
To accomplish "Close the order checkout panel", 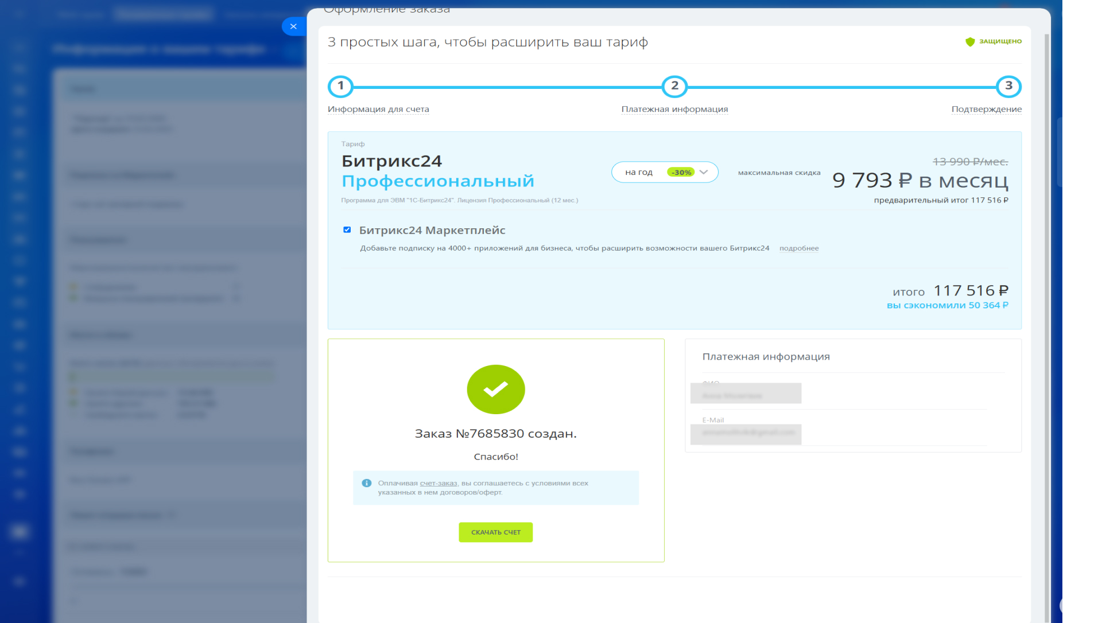I will coord(293,26).
